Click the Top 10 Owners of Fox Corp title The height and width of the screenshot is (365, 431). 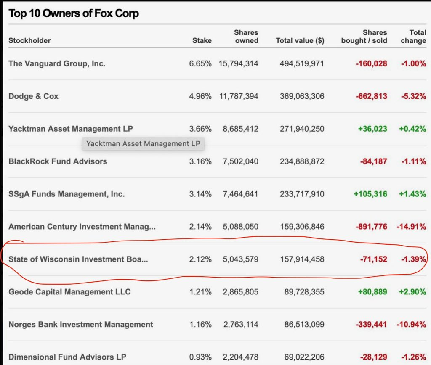[74, 13]
